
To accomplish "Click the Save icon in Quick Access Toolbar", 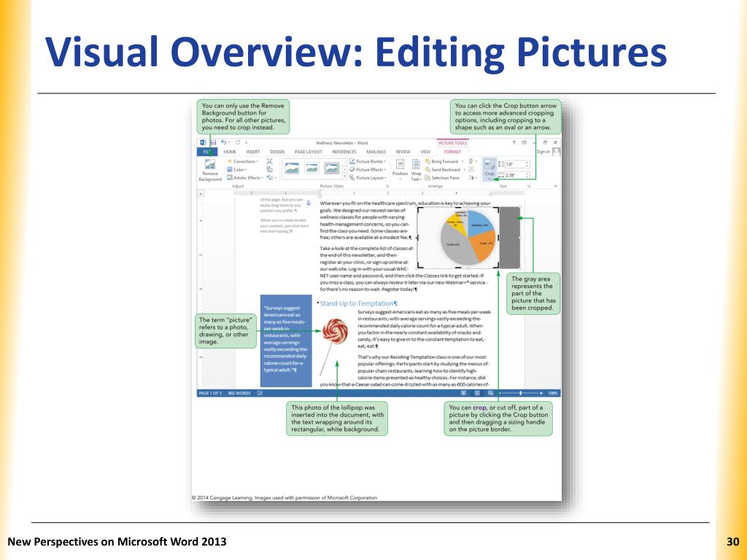I will tap(214, 142).
